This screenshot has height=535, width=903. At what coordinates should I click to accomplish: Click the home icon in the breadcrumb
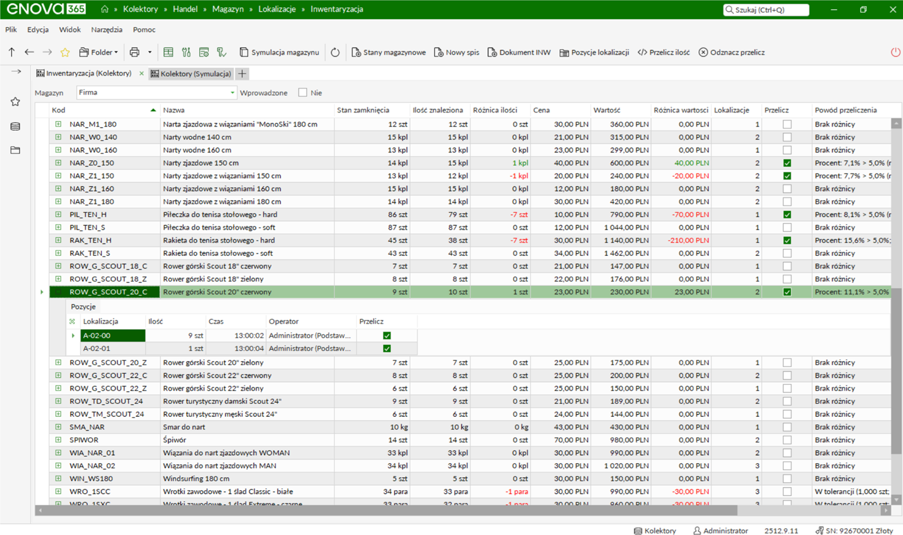point(105,9)
